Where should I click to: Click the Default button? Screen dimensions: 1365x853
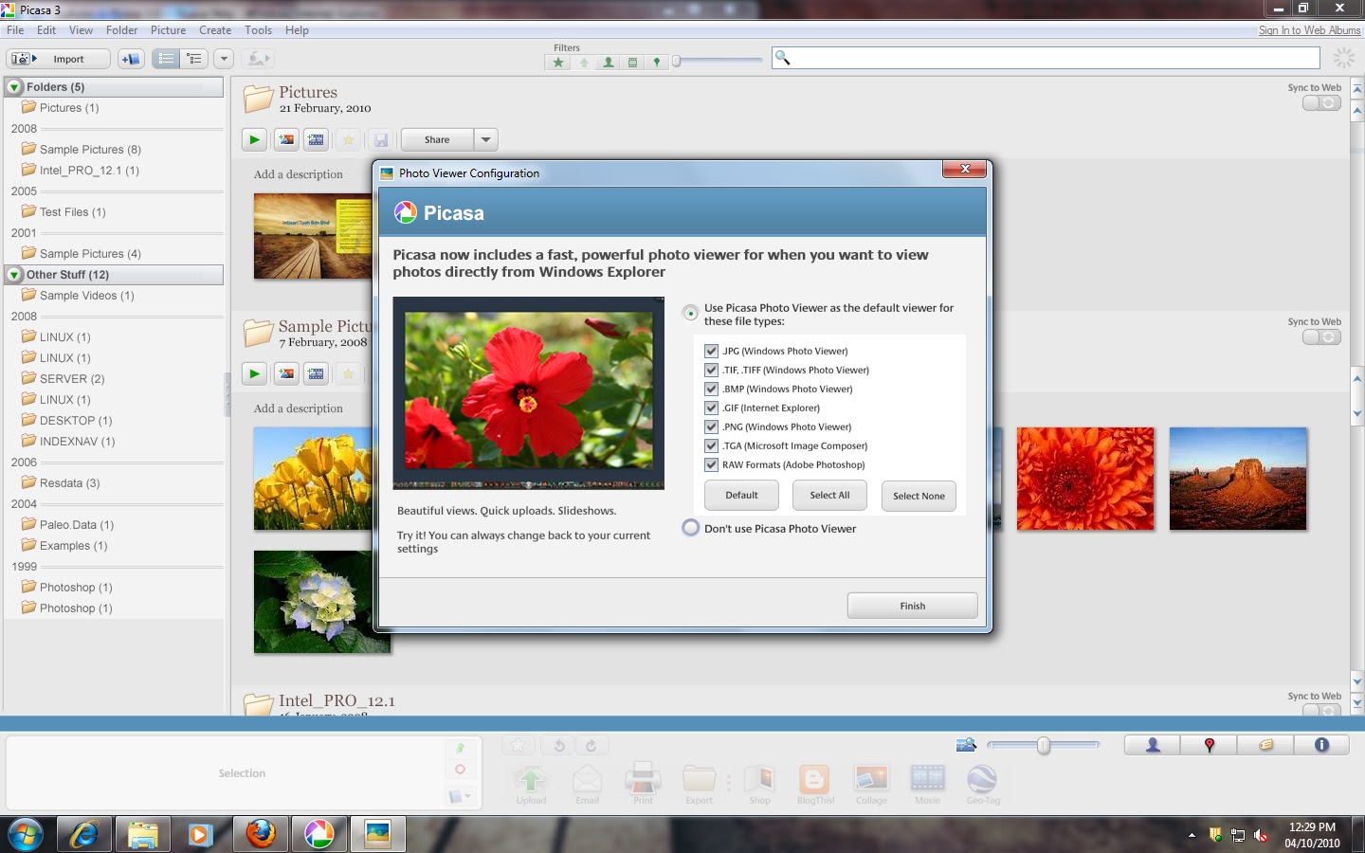click(741, 495)
